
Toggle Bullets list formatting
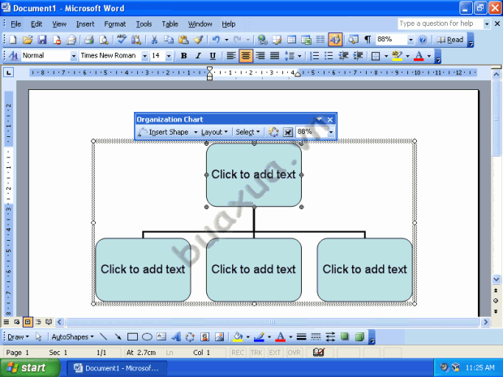pyautogui.click(x=329, y=56)
